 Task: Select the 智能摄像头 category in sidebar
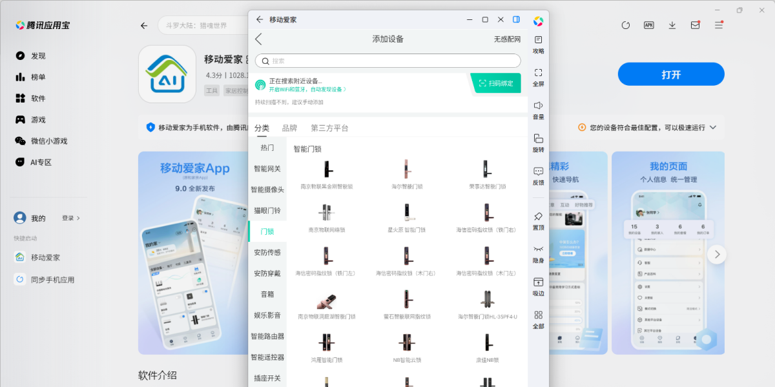point(267,190)
